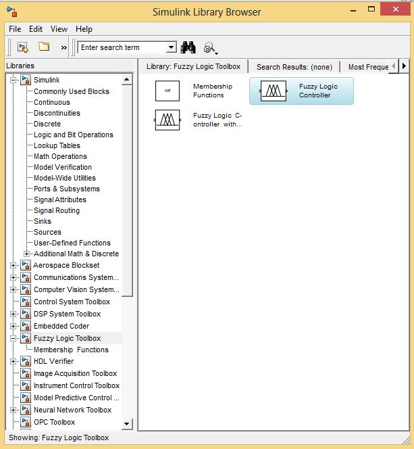
Task: Click Communications System library icon
Action: pyautogui.click(x=26, y=277)
